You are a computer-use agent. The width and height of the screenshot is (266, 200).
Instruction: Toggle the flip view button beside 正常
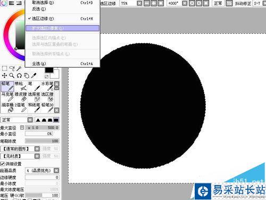tap(229, 3)
